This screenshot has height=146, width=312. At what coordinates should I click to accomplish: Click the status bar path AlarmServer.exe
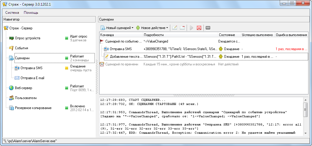pos(30,141)
